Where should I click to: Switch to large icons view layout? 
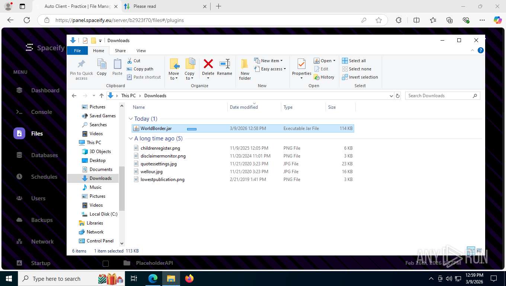[479, 251]
